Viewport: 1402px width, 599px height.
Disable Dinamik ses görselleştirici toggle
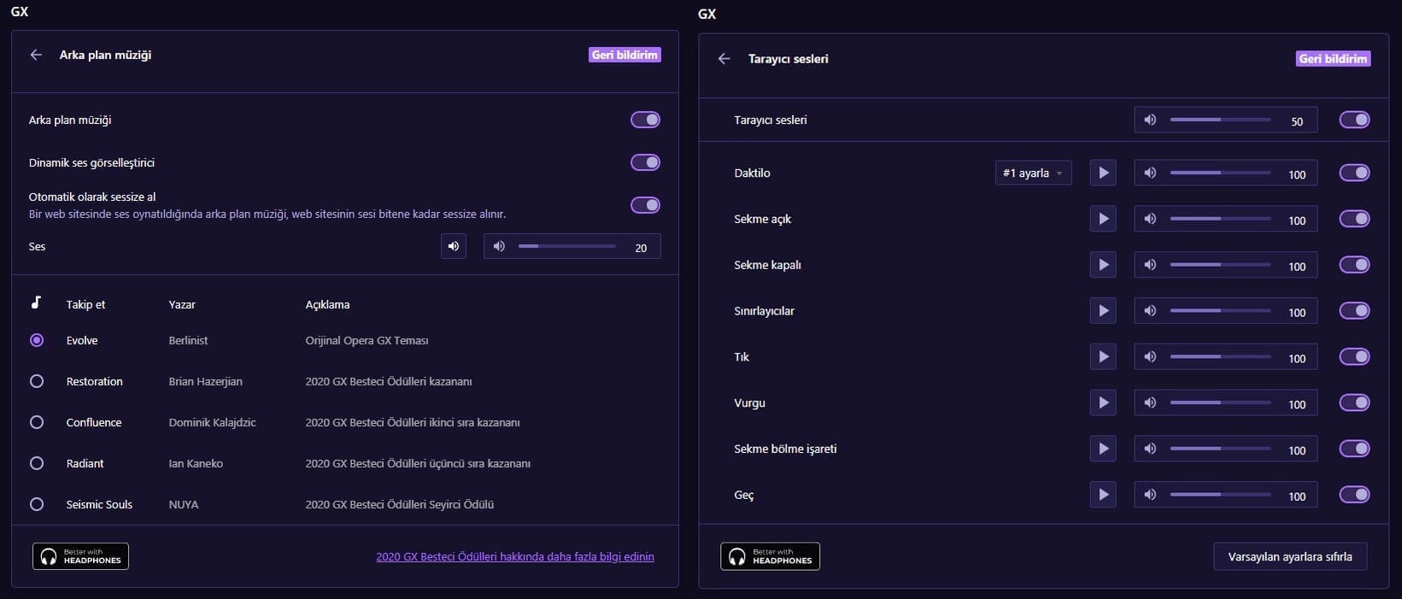645,162
